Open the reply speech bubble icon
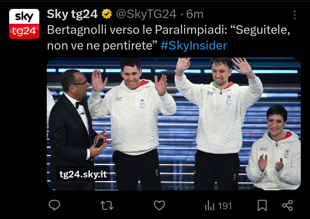 [54, 205]
